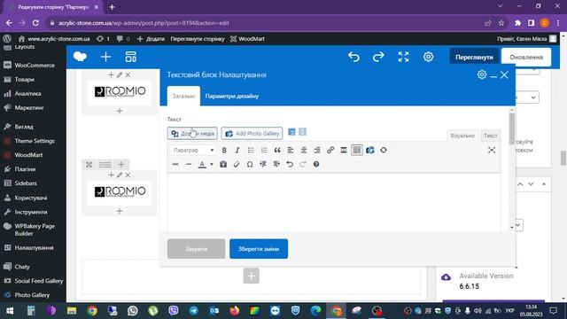The width and height of the screenshot is (567, 319).
Task: Click Переглянути сторінку in admin bar
Action: pos(198,39)
